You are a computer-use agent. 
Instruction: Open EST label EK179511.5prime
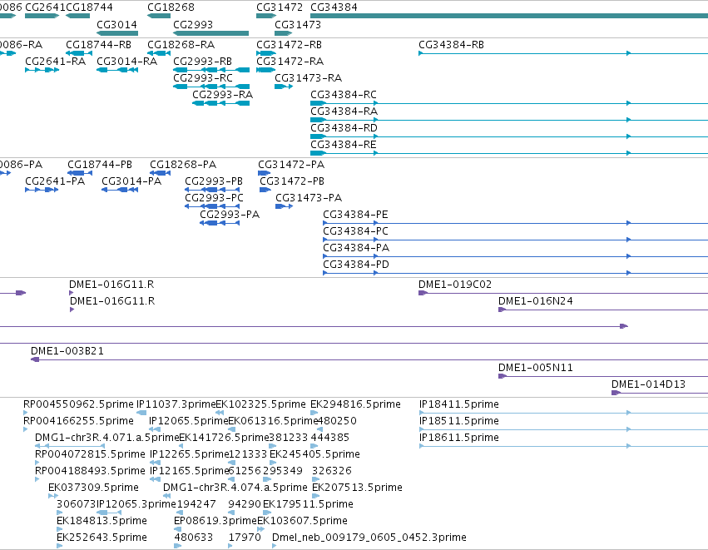click(308, 504)
